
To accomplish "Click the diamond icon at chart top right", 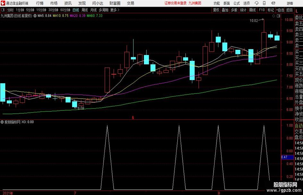I will coord(274,16).
